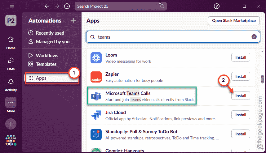Clear the teams search text

pos(254,37)
